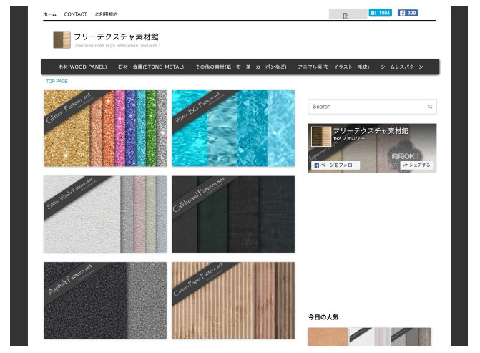Open the Asphalt Pattern set thumbnail

[x=105, y=300]
